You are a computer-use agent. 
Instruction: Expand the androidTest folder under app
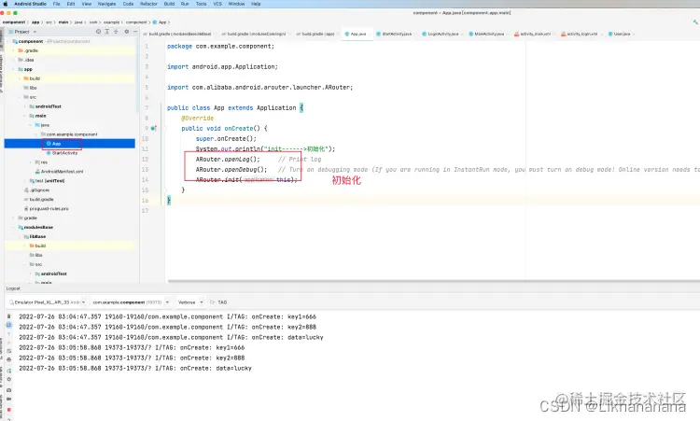coord(25,106)
